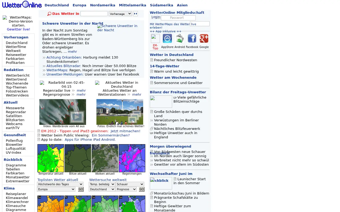Focus the Passwort input field
The image size is (340, 212).
pyautogui.click(x=178, y=18)
